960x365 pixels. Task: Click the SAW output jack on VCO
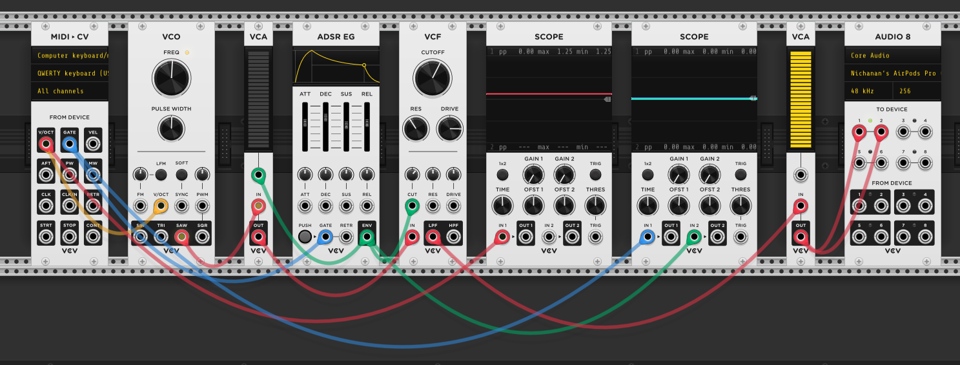(182, 237)
